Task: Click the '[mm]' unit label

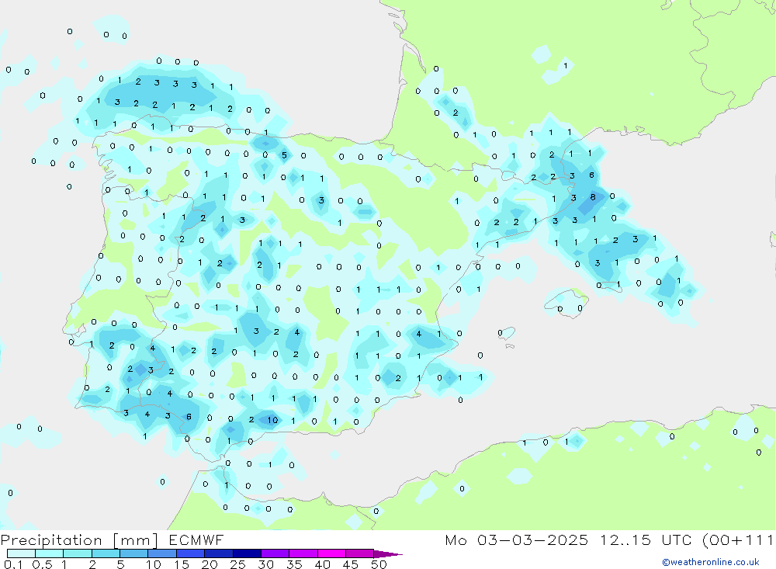Action: point(136,540)
